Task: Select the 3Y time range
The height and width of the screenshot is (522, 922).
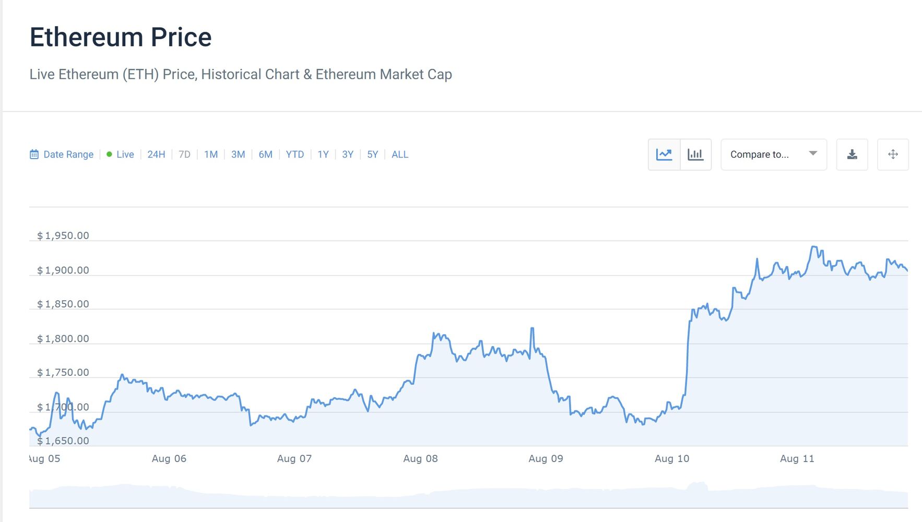Action: pos(348,155)
